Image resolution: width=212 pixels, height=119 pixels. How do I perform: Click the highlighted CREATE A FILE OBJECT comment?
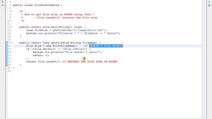tap(106, 46)
